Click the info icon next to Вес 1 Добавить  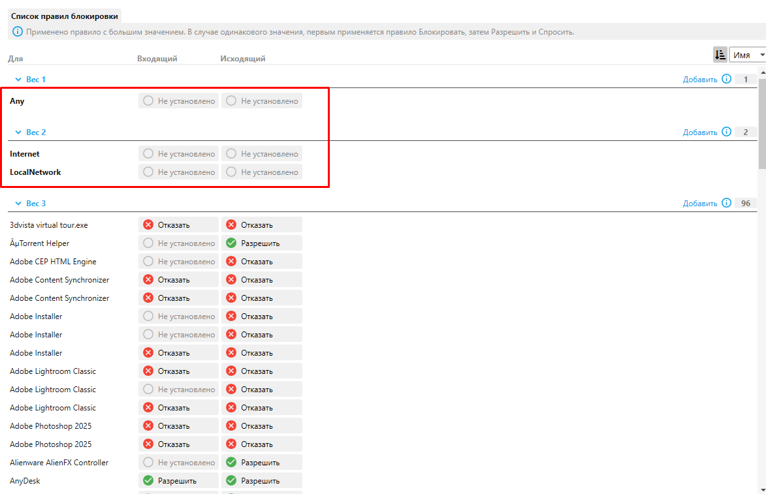point(726,79)
